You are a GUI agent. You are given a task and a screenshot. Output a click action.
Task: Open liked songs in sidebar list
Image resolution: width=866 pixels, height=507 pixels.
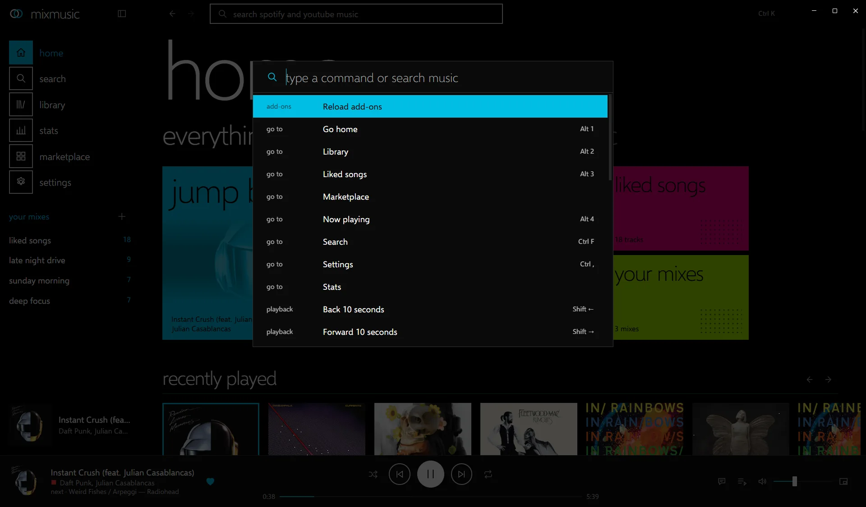(x=70, y=240)
